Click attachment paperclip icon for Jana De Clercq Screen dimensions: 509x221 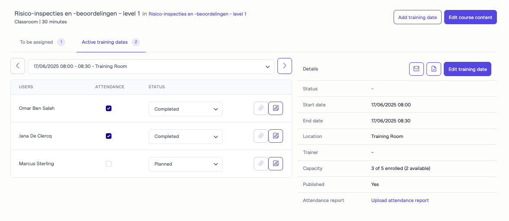(261, 136)
